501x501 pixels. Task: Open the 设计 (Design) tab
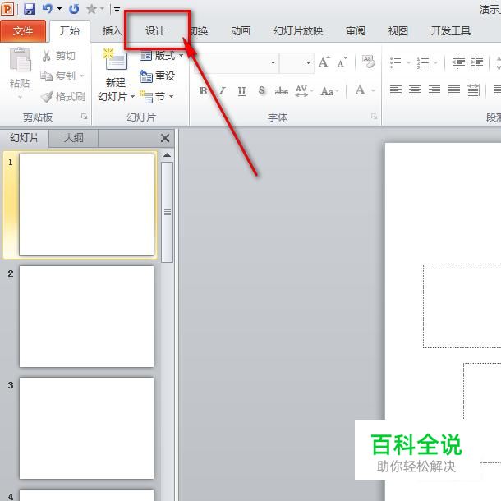coord(155,31)
